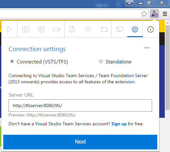
Task: Record screen with video camera icon
Action: pyautogui.click(x=56, y=29)
